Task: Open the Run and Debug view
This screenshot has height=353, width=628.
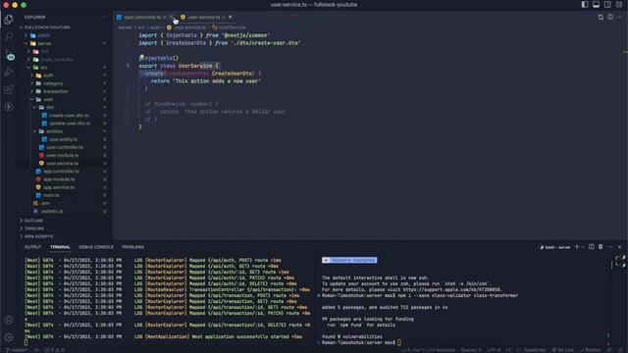Action: 9,72
